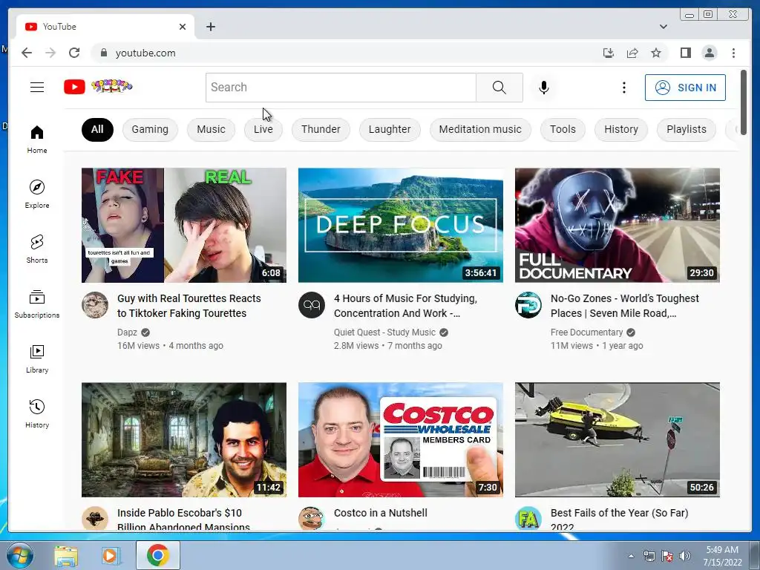Open the yellow boat fails thumbnail
Viewport: 760px width, 570px height.
(x=617, y=439)
